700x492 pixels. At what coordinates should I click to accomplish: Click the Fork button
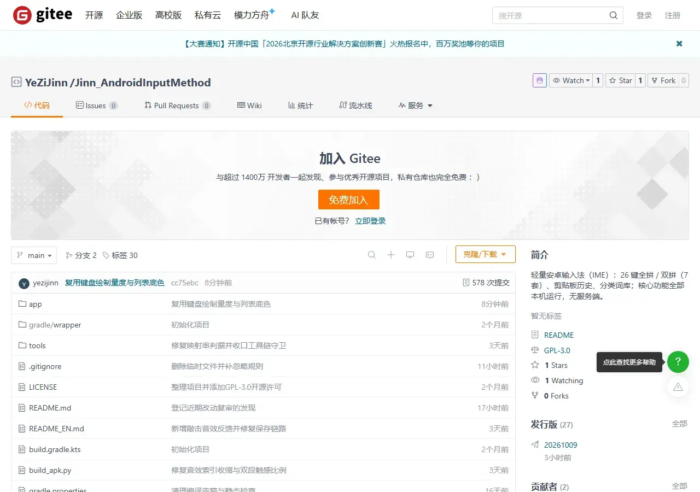tap(663, 80)
